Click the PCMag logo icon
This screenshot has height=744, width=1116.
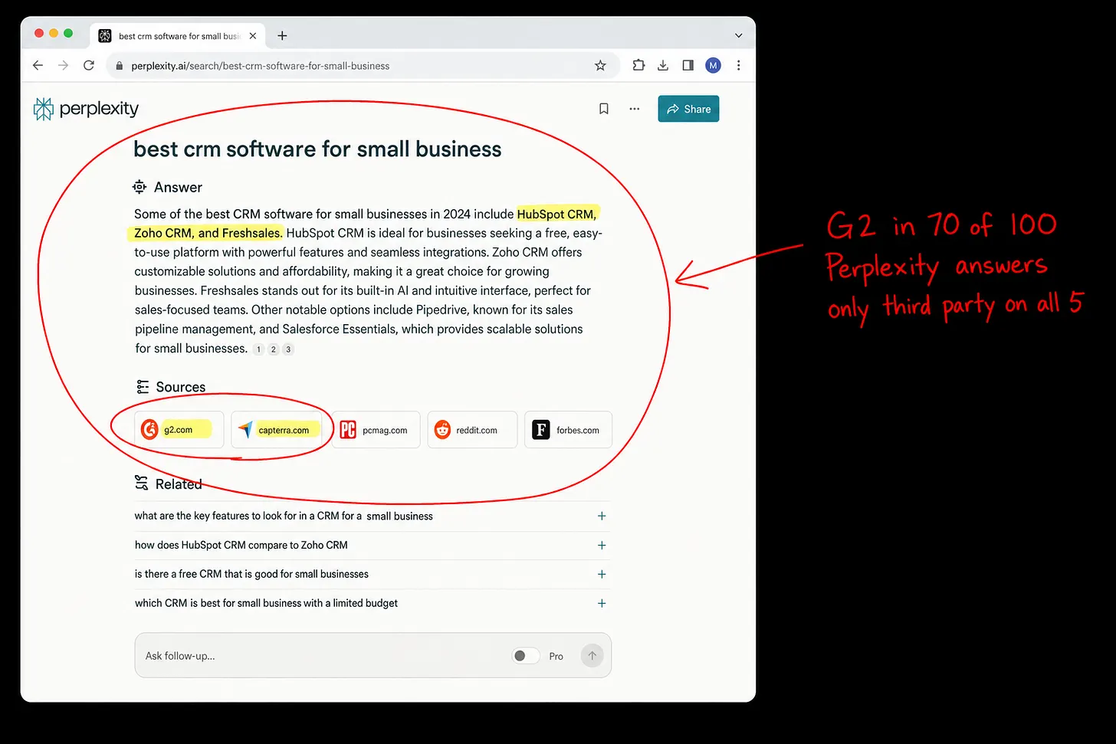pyautogui.click(x=348, y=430)
